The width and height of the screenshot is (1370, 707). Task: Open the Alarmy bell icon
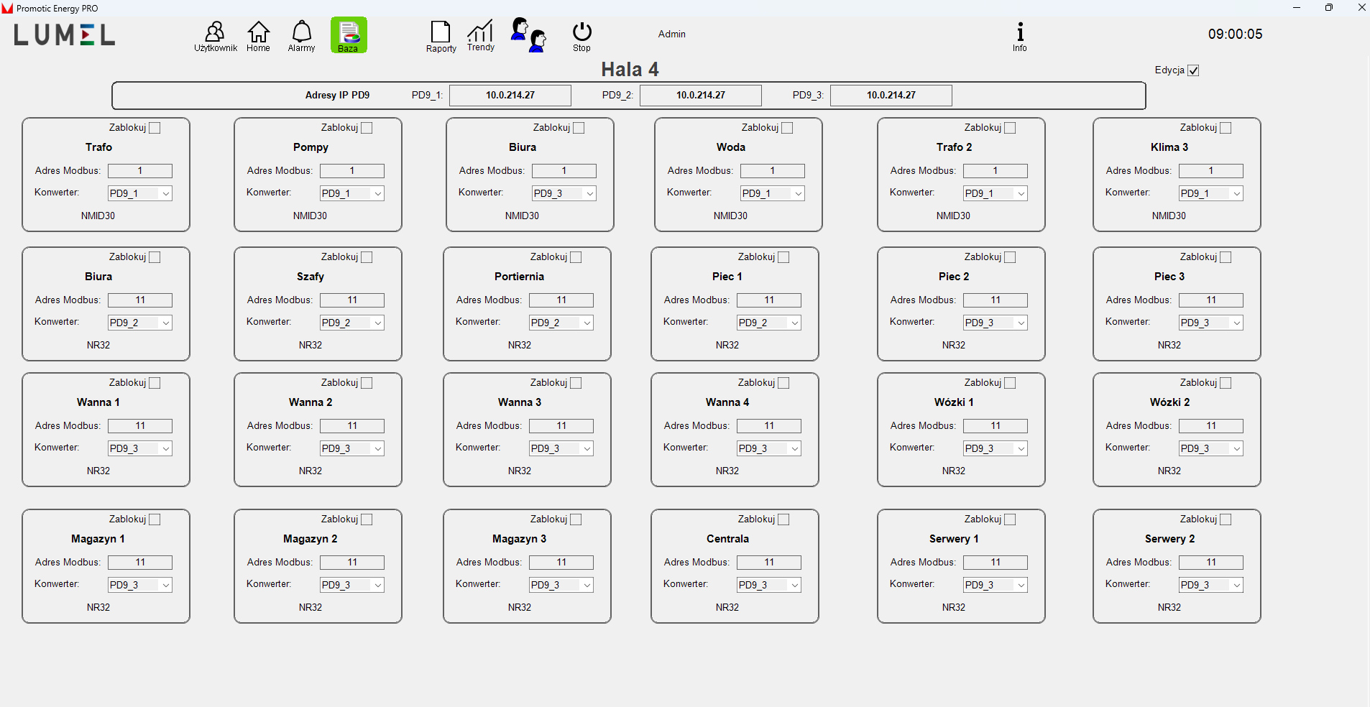tap(301, 36)
